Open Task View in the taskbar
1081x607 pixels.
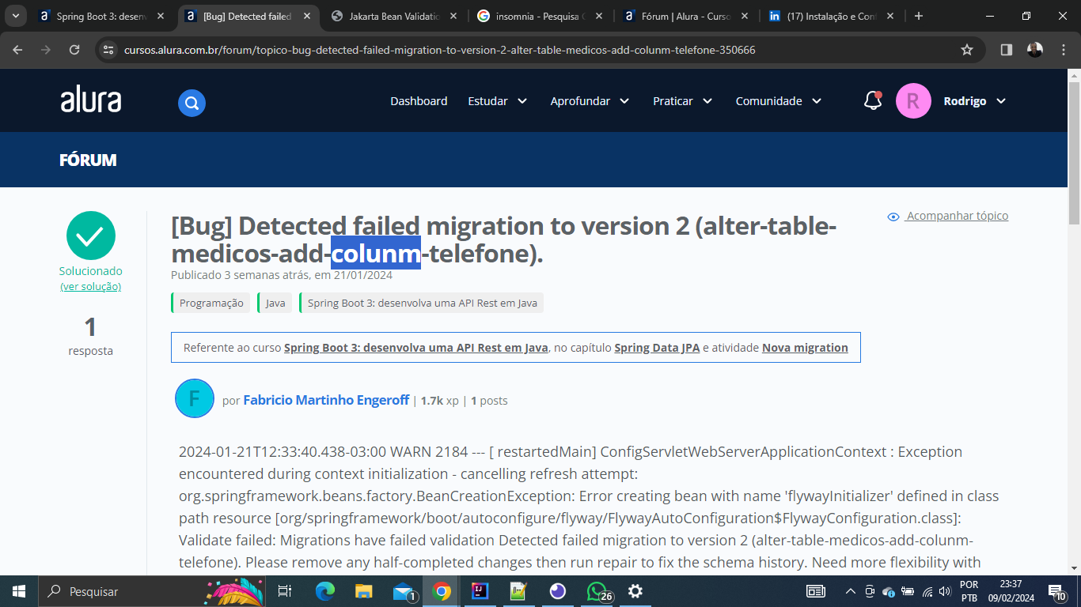tap(285, 591)
